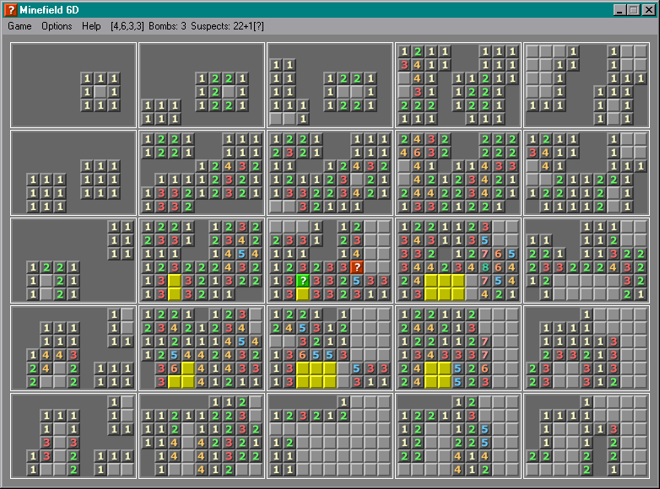Click the orange question-mark cell

pyautogui.click(x=357, y=267)
